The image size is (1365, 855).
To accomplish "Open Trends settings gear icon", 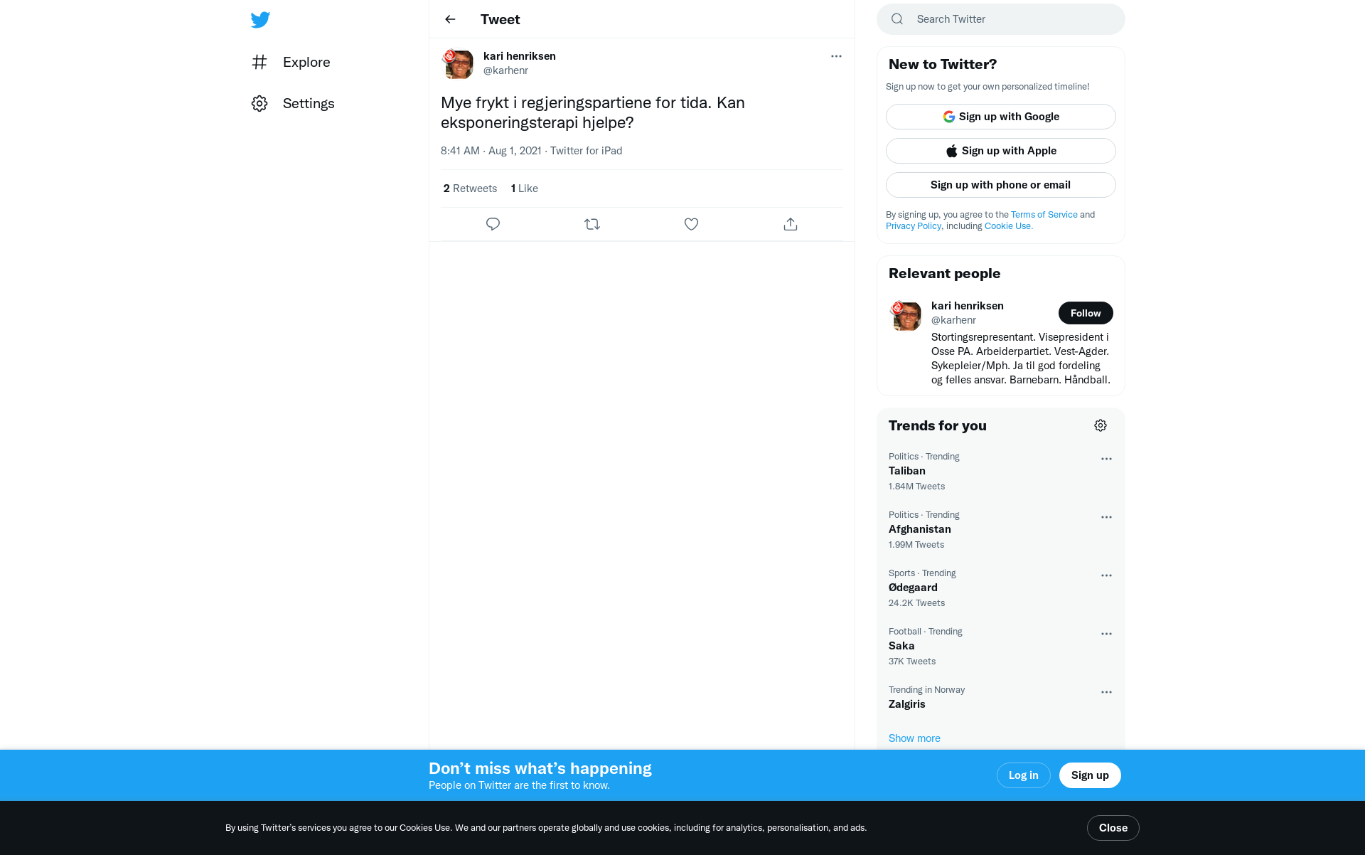I will coord(1101,425).
